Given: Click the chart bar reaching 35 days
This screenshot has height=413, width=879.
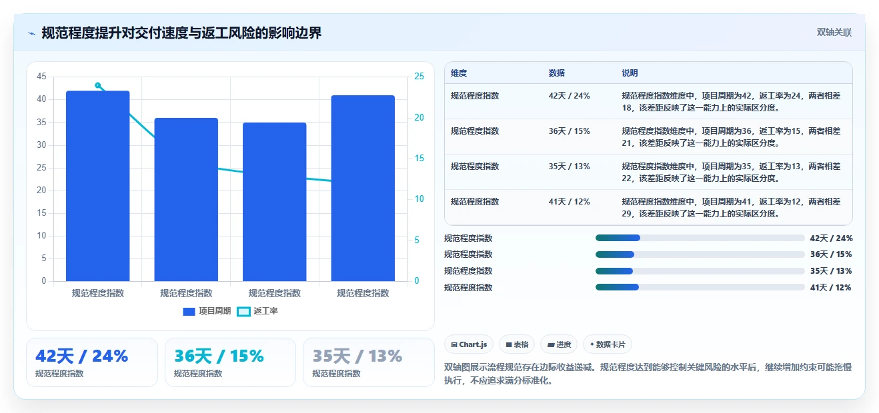Looking at the screenshot, I should tap(275, 202).
